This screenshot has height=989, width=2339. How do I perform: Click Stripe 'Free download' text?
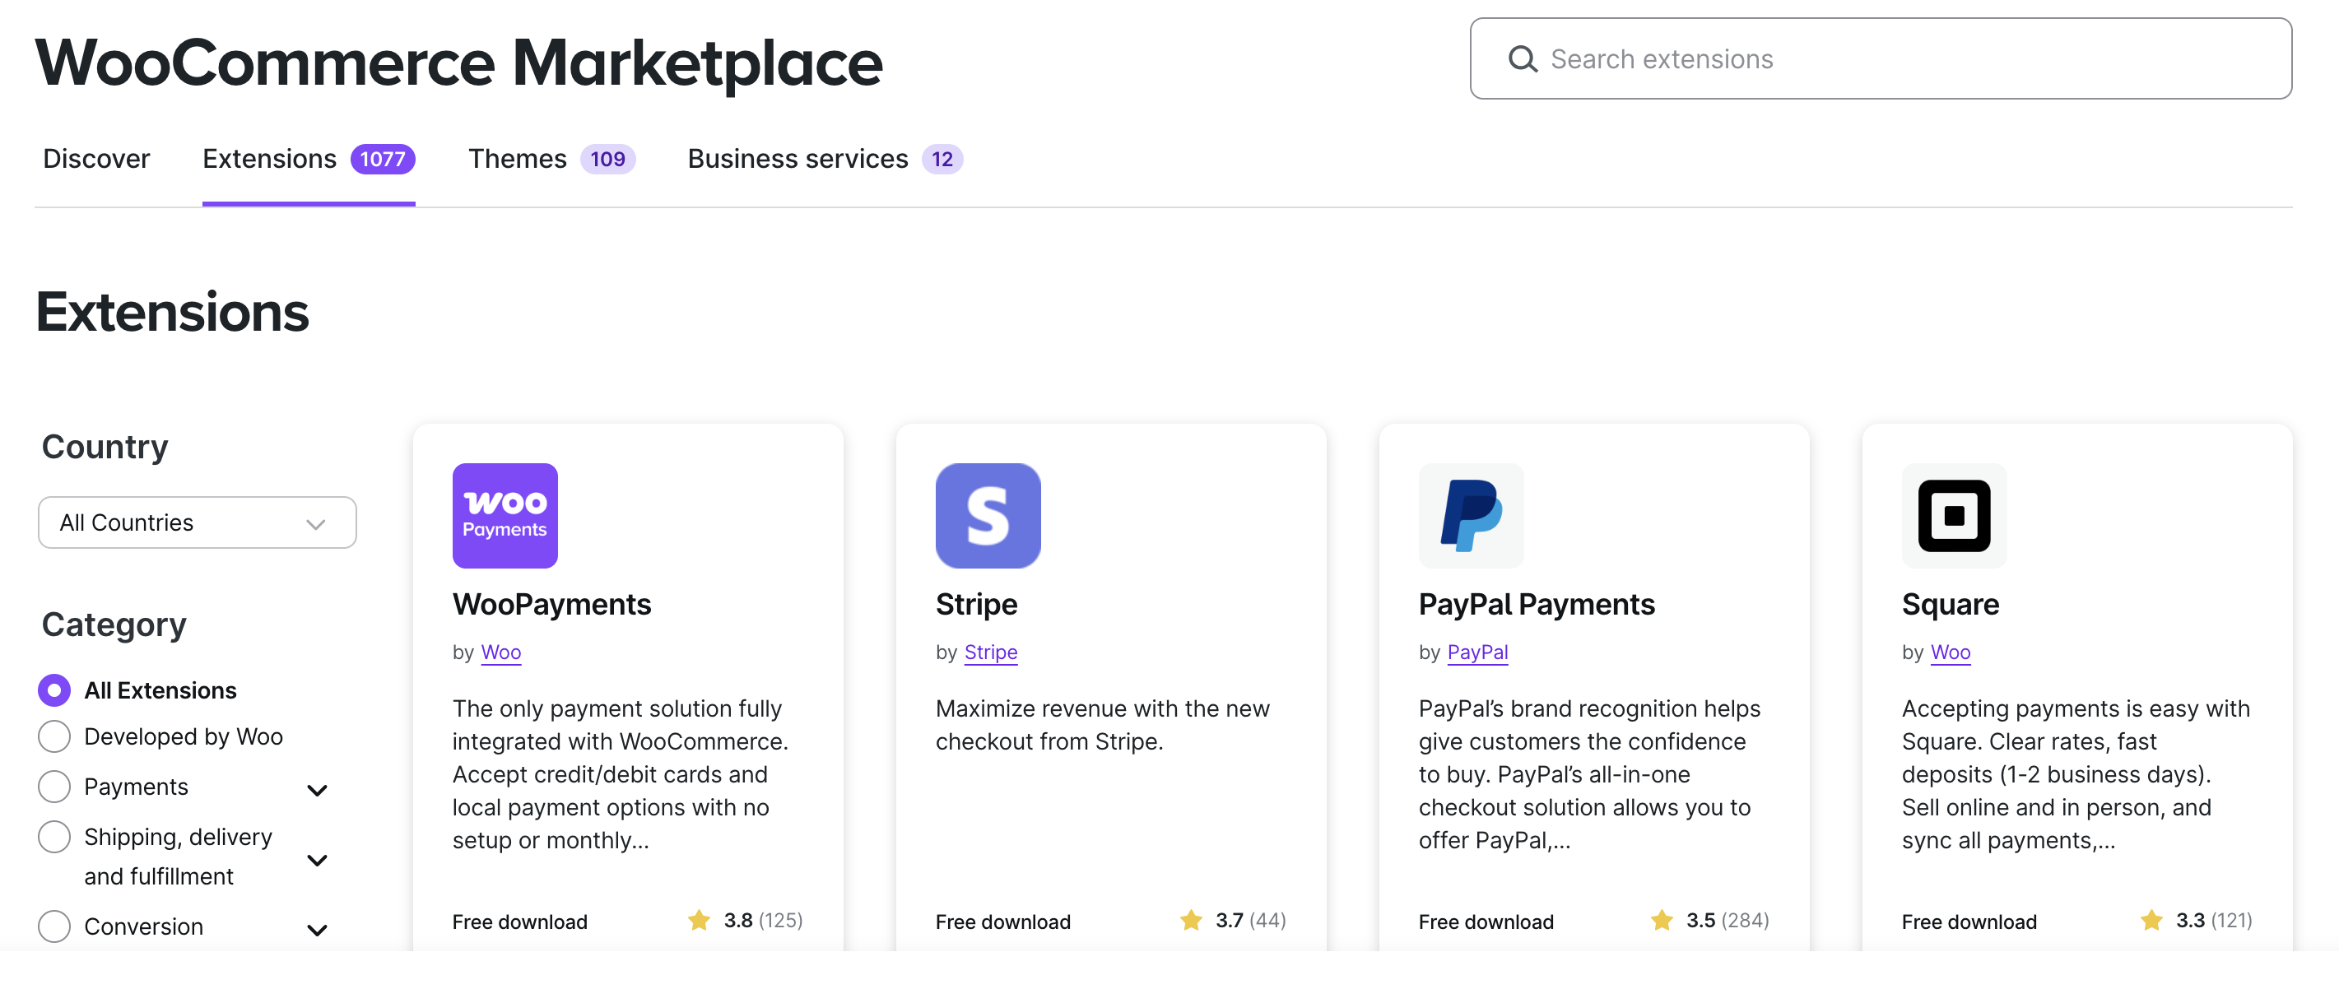[x=1002, y=922]
